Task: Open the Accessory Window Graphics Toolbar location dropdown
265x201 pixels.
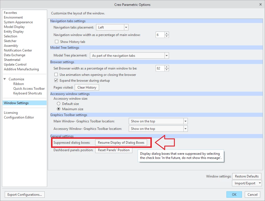Action: (185, 128)
